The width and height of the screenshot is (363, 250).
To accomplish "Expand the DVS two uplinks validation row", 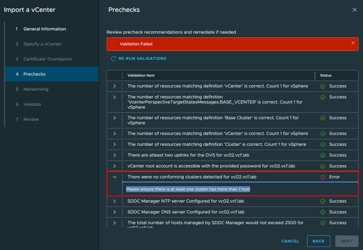I will point(115,155).
